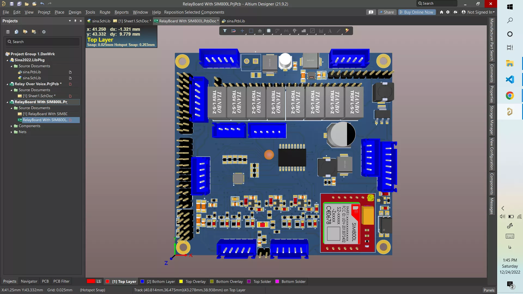Open the PCB Filter panel tab
523x294 pixels.
[x=61, y=281]
